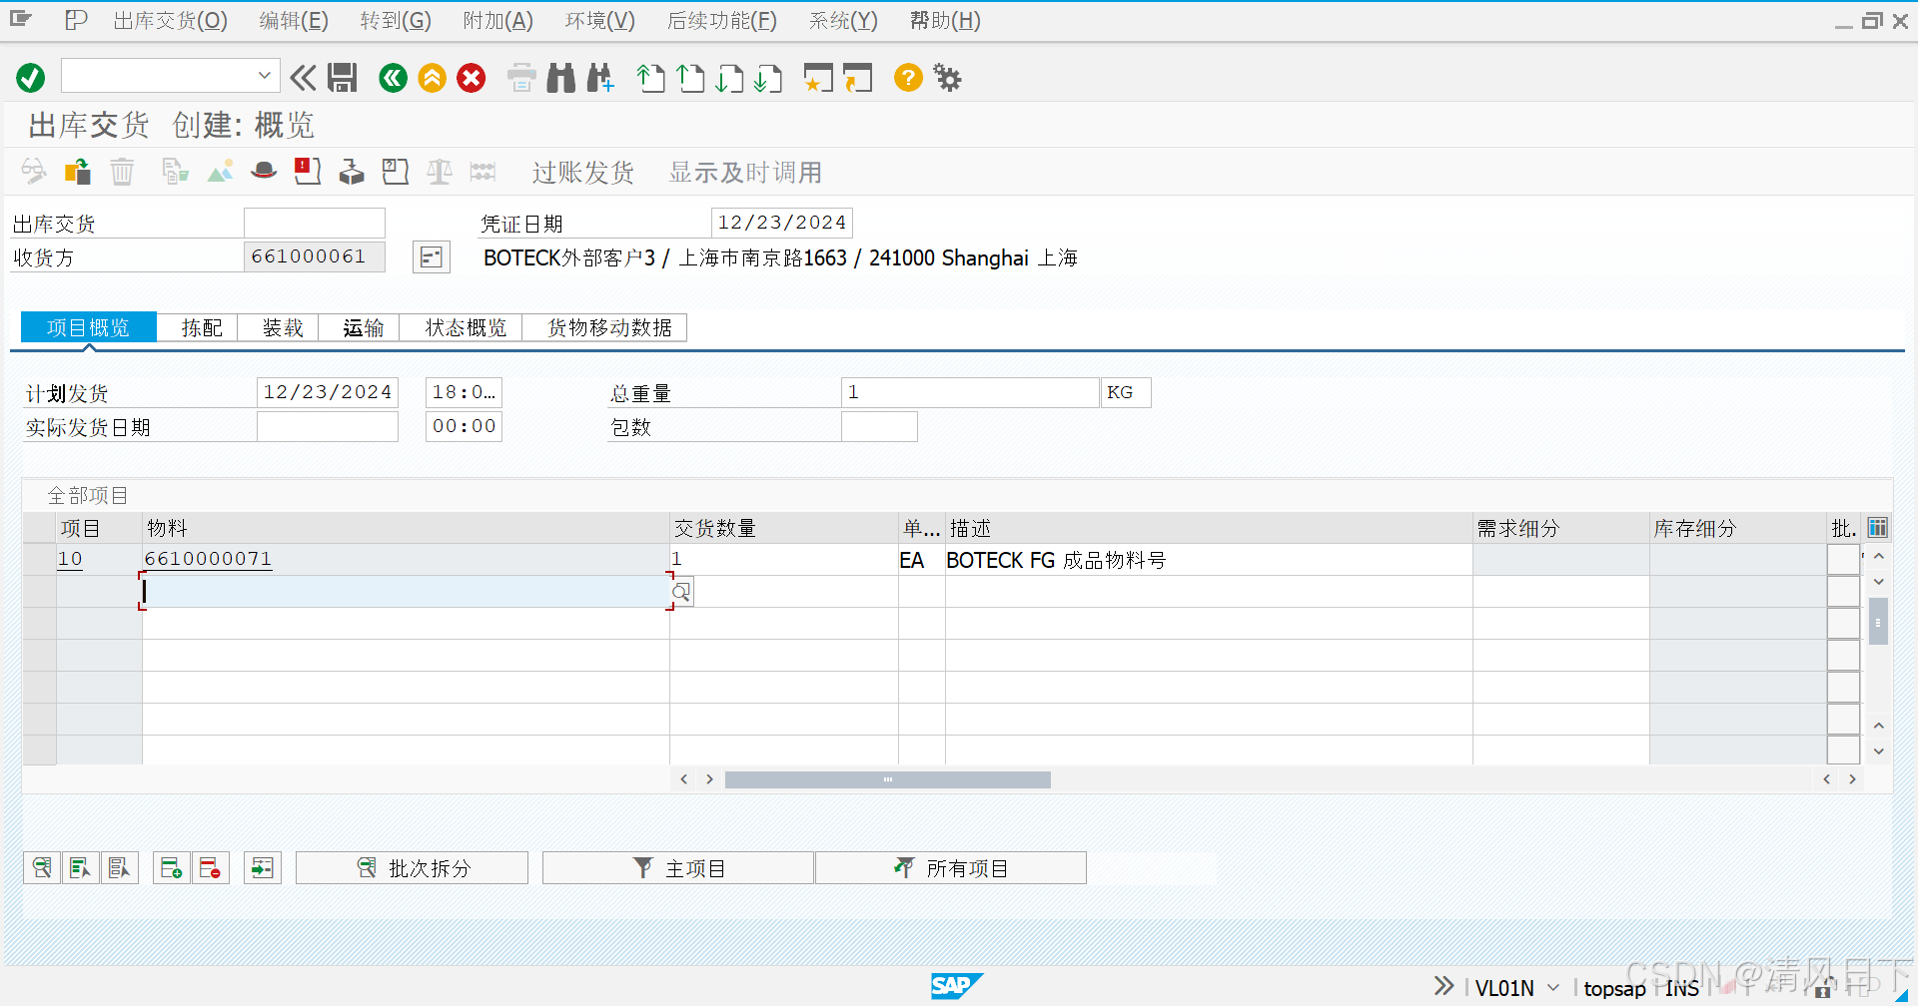Open table settings icon beside 批 column
The height and width of the screenshot is (1006, 1918).
tap(1878, 528)
